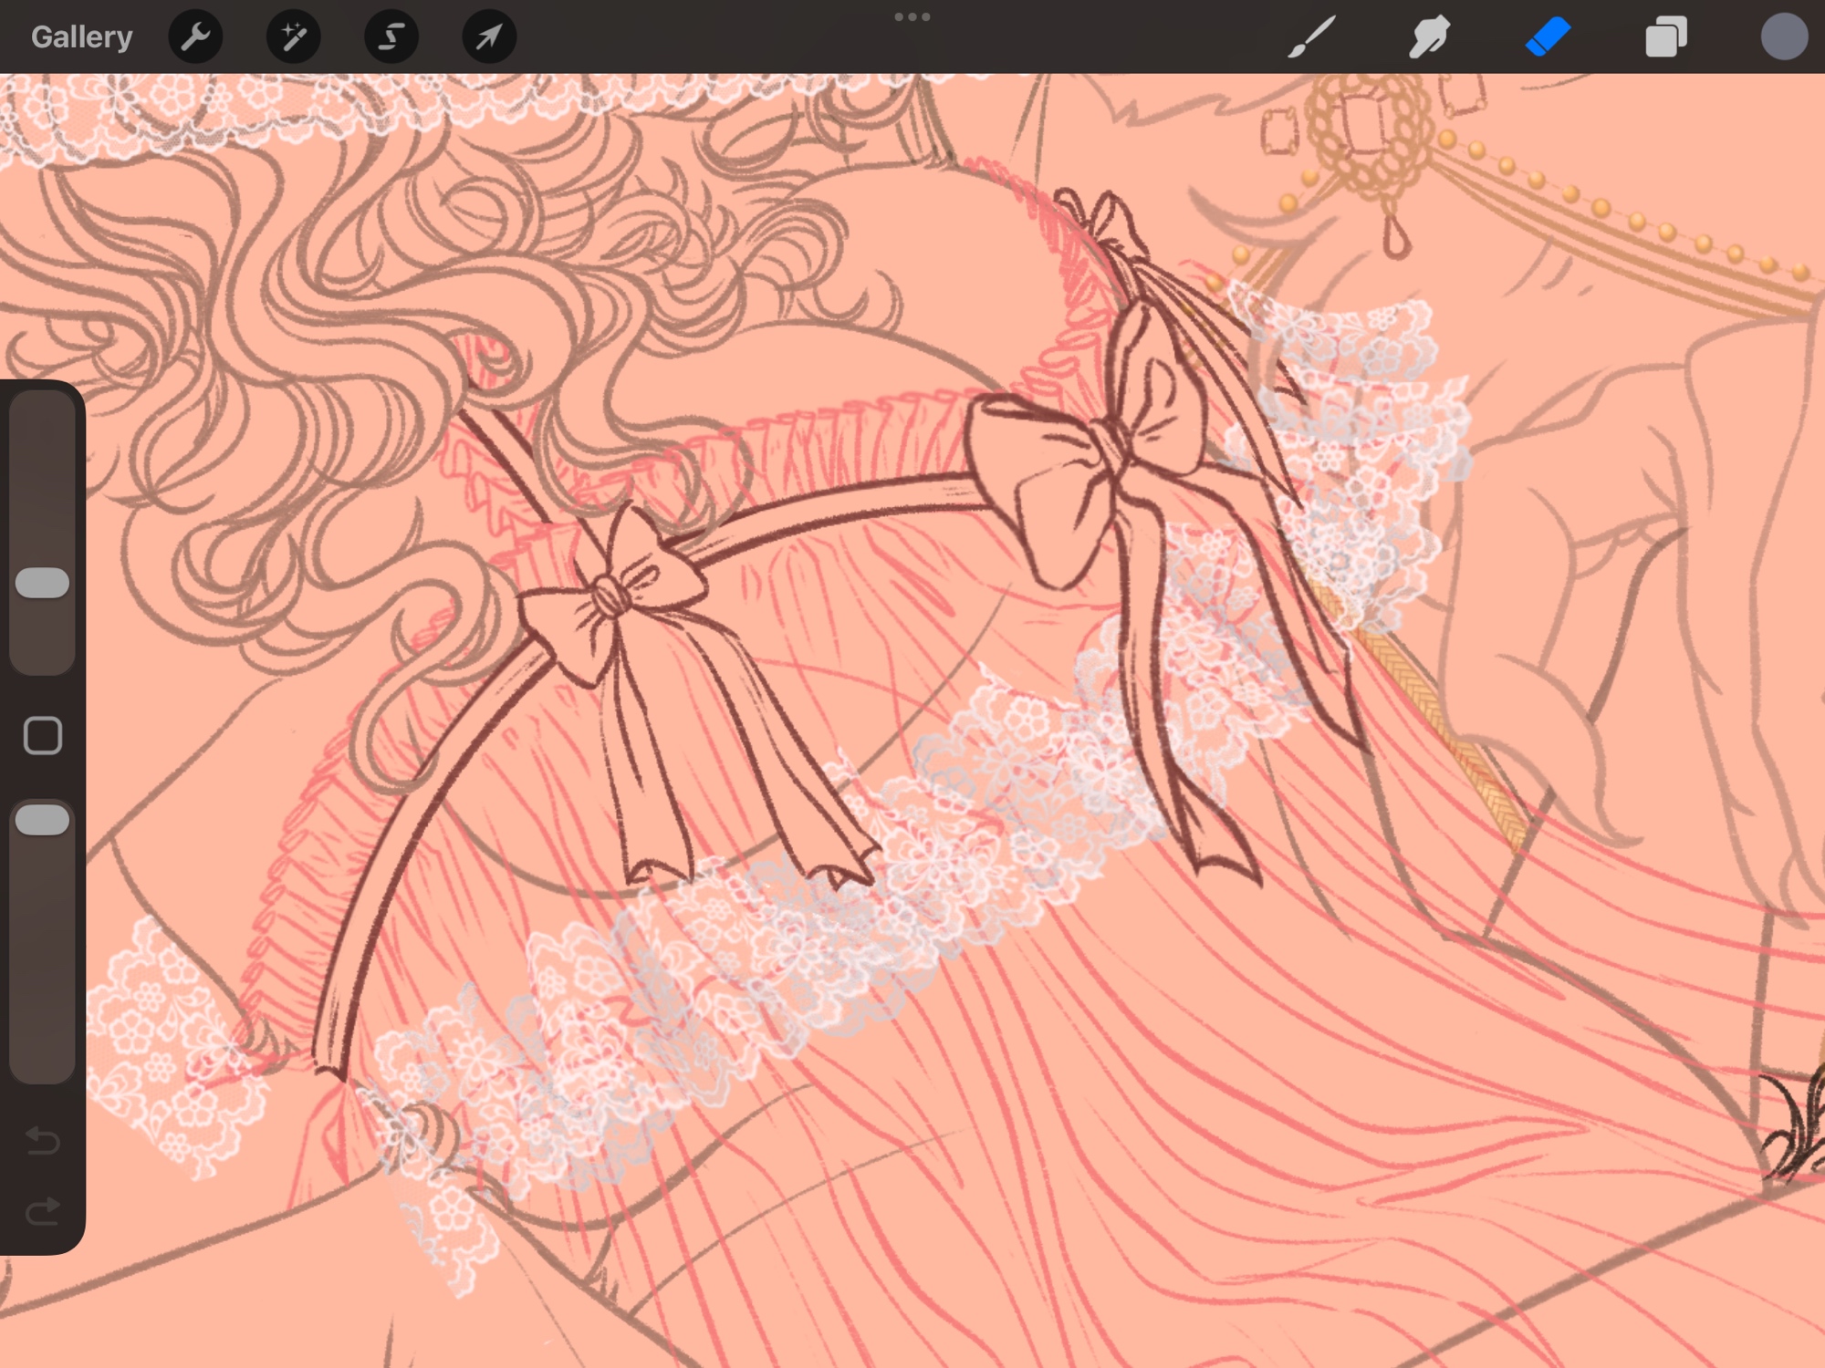The image size is (1825, 1368).
Task: Open the Layers panel
Action: 1665,37
